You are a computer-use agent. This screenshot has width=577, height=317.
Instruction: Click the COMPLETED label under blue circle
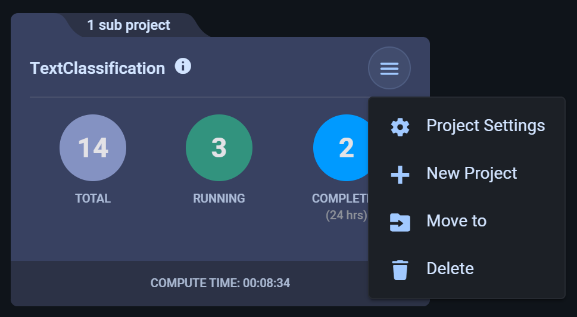click(339, 198)
